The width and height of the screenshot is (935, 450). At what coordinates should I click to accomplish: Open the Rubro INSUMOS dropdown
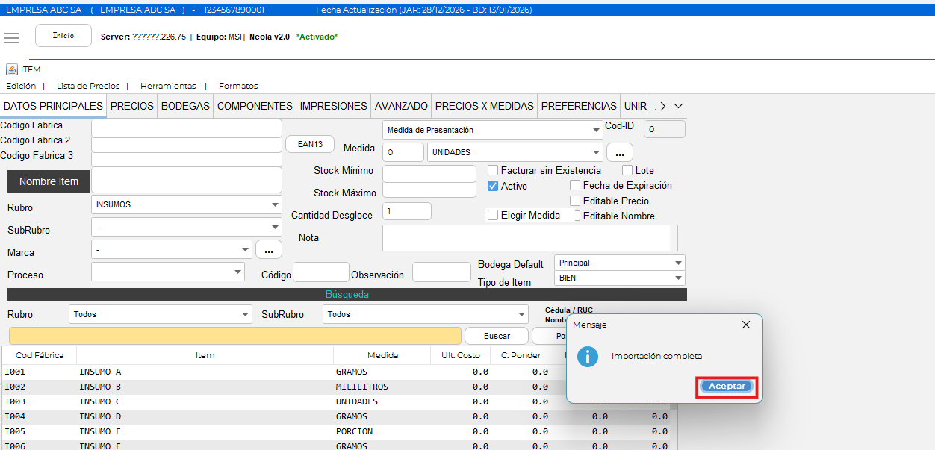coord(185,204)
